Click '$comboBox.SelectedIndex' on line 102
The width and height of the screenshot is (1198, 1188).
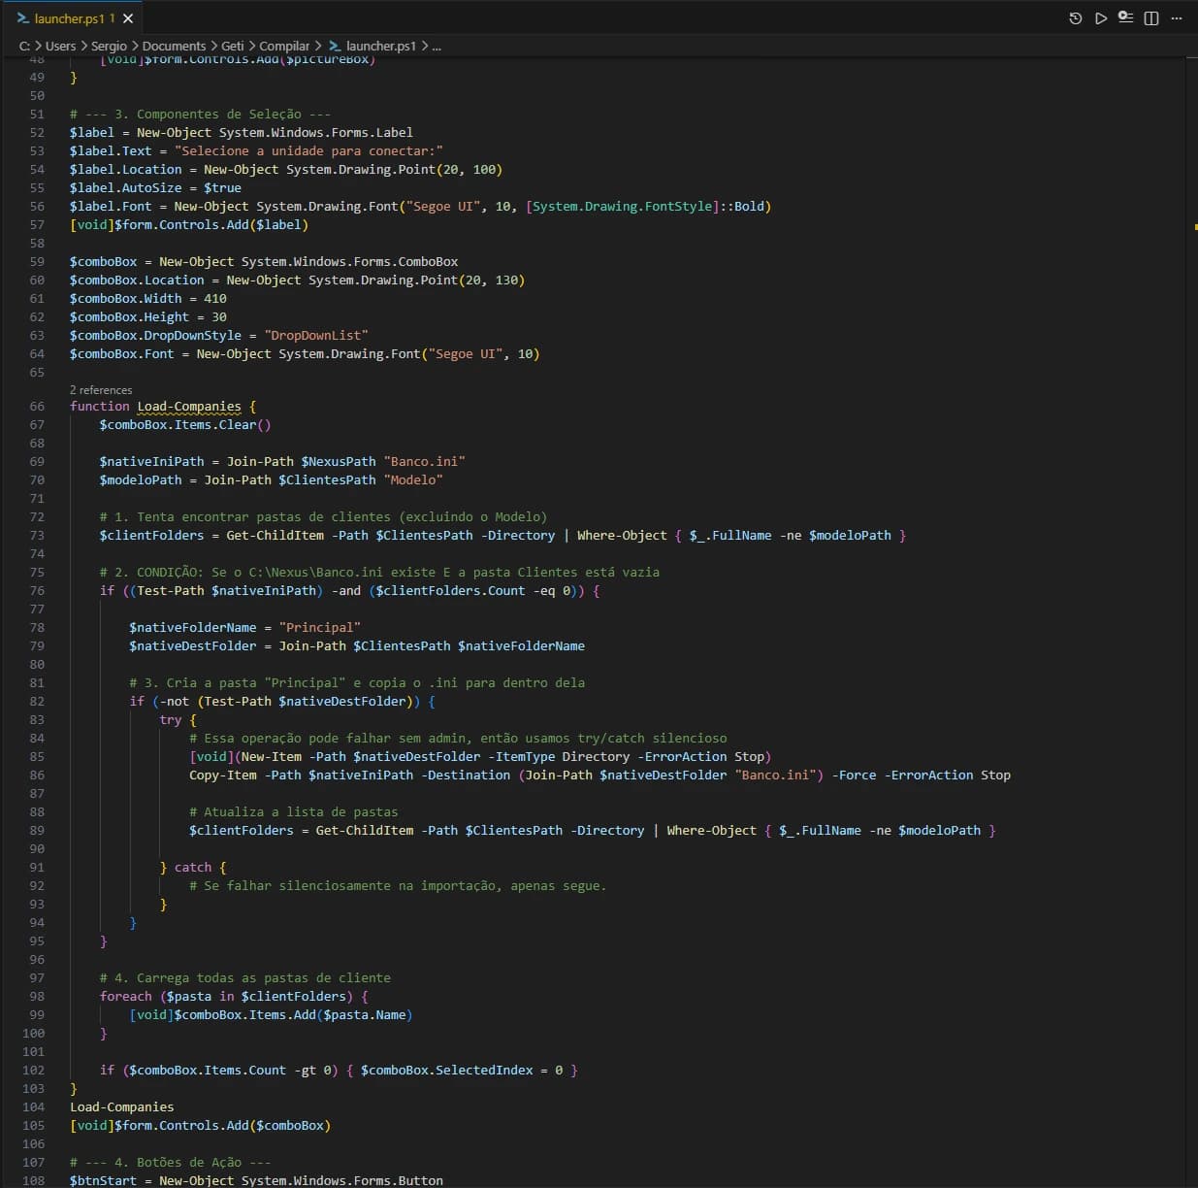tap(447, 1070)
